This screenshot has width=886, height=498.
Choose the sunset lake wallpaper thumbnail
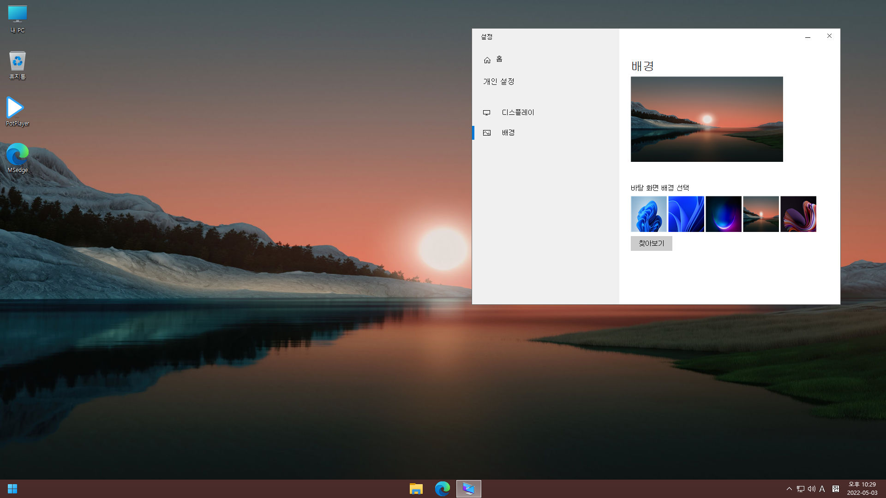click(760, 214)
